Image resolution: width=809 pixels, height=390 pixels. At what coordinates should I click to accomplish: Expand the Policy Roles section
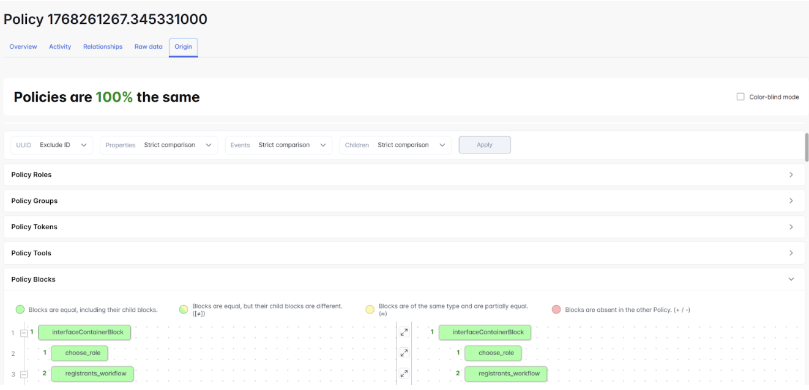click(x=791, y=175)
